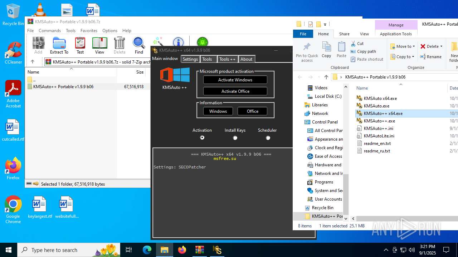Select Google Chrome desktop icon
This screenshot has height=257, width=458.
[x=13, y=210]
